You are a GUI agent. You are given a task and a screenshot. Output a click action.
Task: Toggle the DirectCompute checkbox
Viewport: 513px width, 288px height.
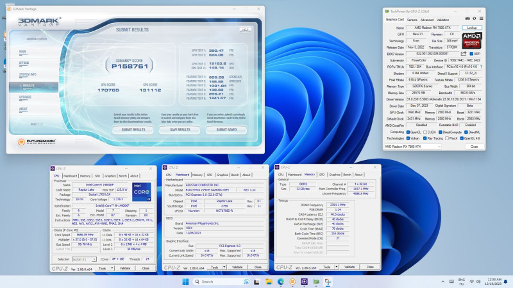pos(441,132)
